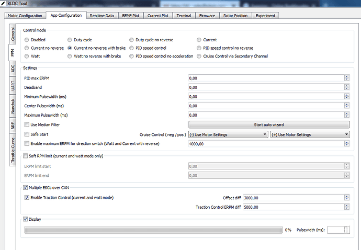Open the positive Cruise Control dropdown
This screenshot has width=361, height=250.
[309, 134]
